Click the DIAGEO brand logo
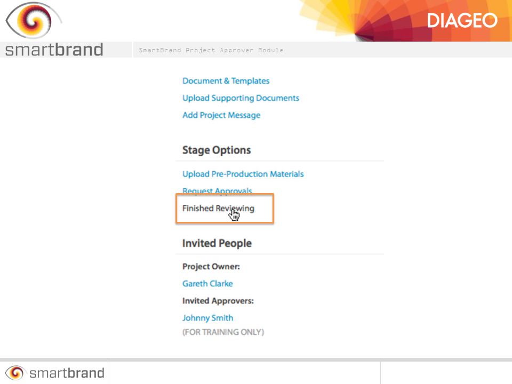Screen dimensions: 512x384 coord(462,21)
